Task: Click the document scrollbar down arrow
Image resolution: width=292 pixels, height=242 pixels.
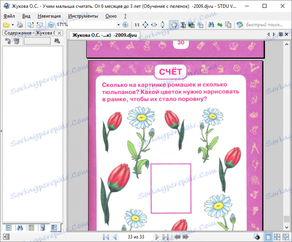Action: (287, 228)
